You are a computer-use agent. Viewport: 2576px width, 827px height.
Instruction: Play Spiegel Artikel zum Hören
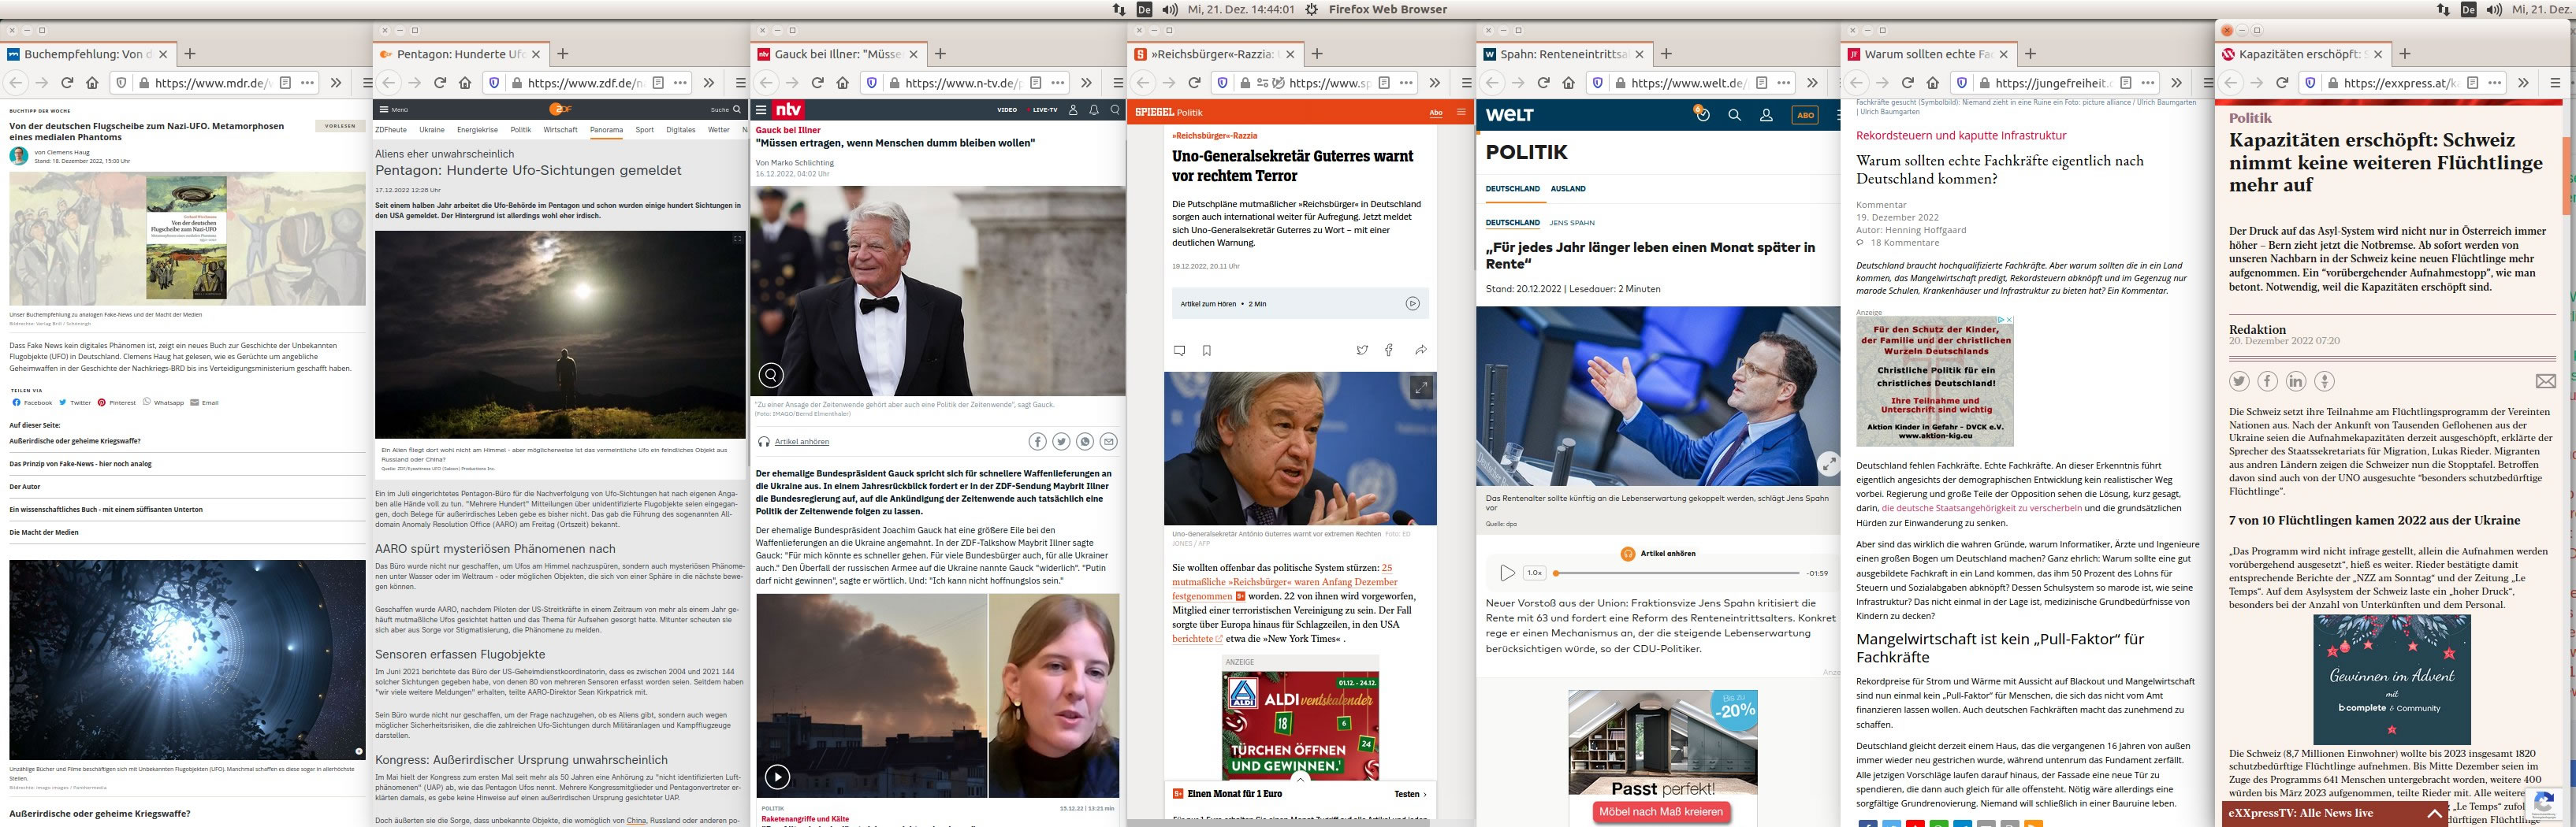click(x=1412, y=304)
